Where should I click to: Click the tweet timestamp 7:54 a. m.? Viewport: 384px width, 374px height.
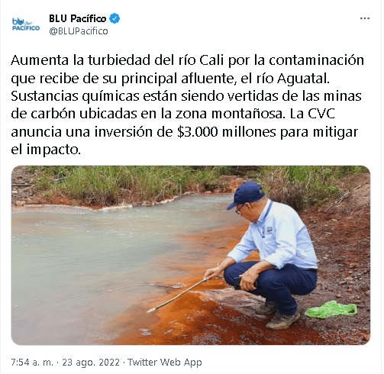point(32,362)
